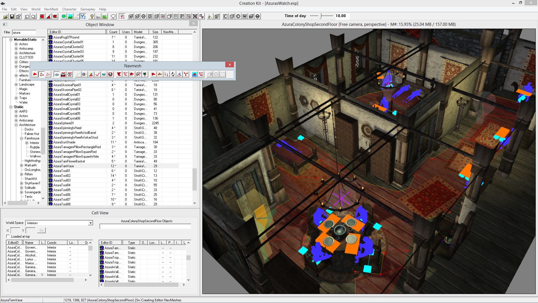Click the Open file toolbar icon
This screenshot has height=303, width=538.
coord(5,16)
